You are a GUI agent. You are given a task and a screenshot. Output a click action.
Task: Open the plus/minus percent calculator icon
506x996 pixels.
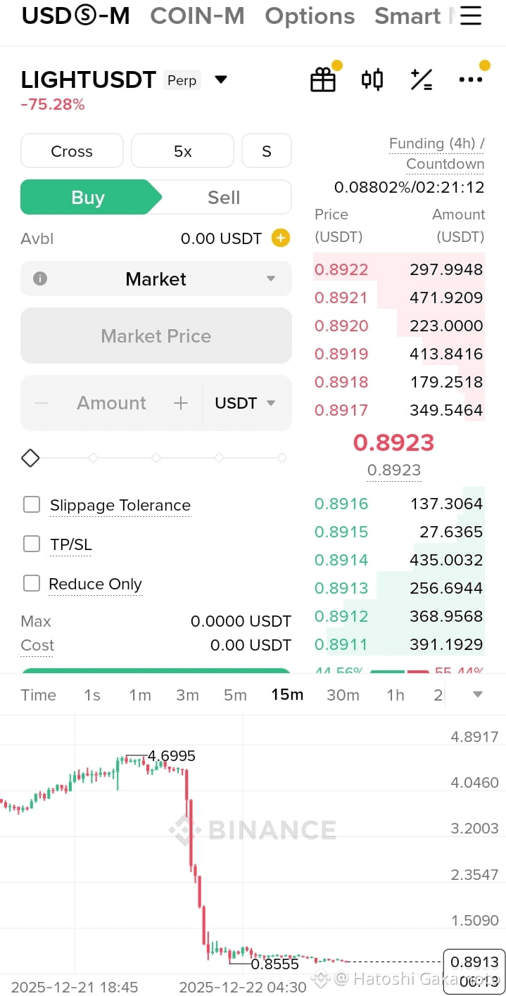coord(422,79)
